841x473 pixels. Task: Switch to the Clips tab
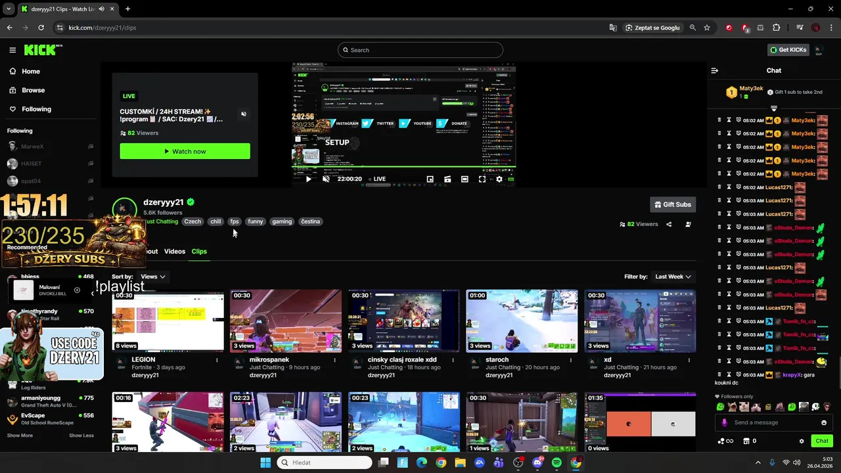[199, 252]
